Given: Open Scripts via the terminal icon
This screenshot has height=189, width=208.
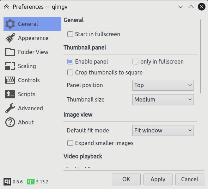Looking at the screenshot, I should tap(10, 94).
